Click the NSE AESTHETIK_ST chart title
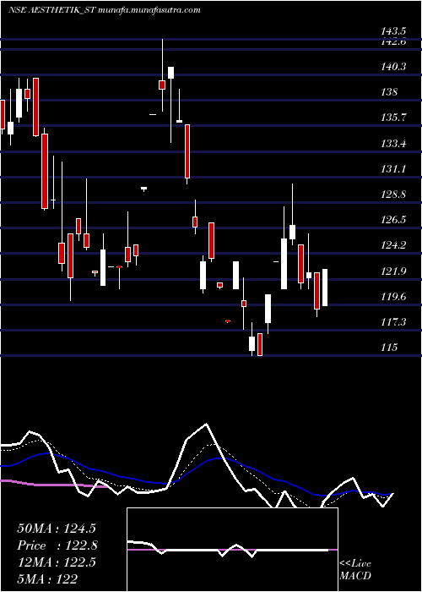The height and width of the screenshot is (592, 422). click(x=104, y=10)
